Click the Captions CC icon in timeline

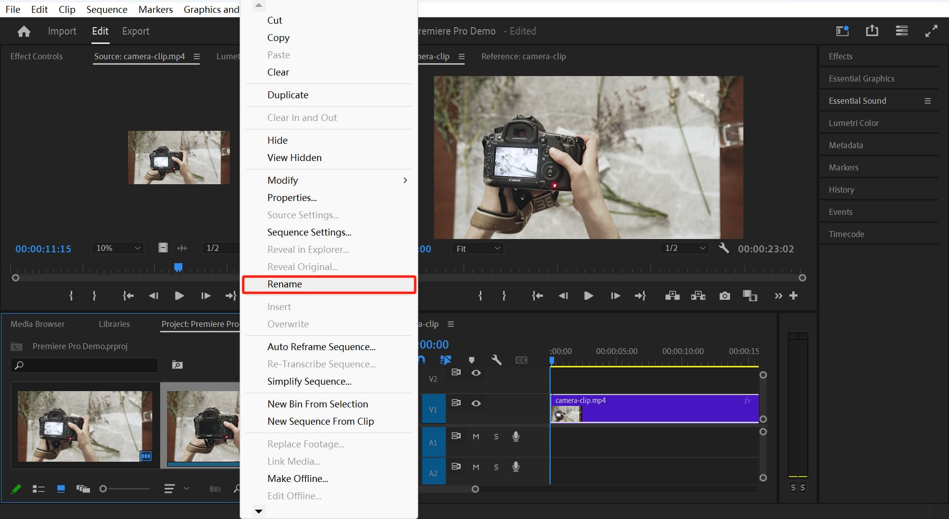tap(521, 360)
